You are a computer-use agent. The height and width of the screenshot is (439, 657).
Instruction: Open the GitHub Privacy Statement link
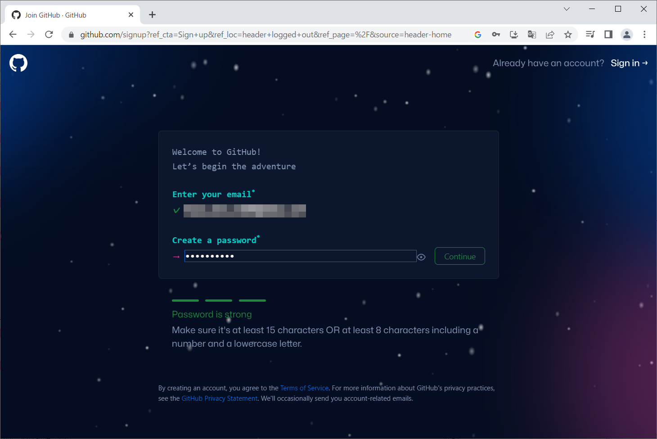pyautogui.click(x=219, y=398)
